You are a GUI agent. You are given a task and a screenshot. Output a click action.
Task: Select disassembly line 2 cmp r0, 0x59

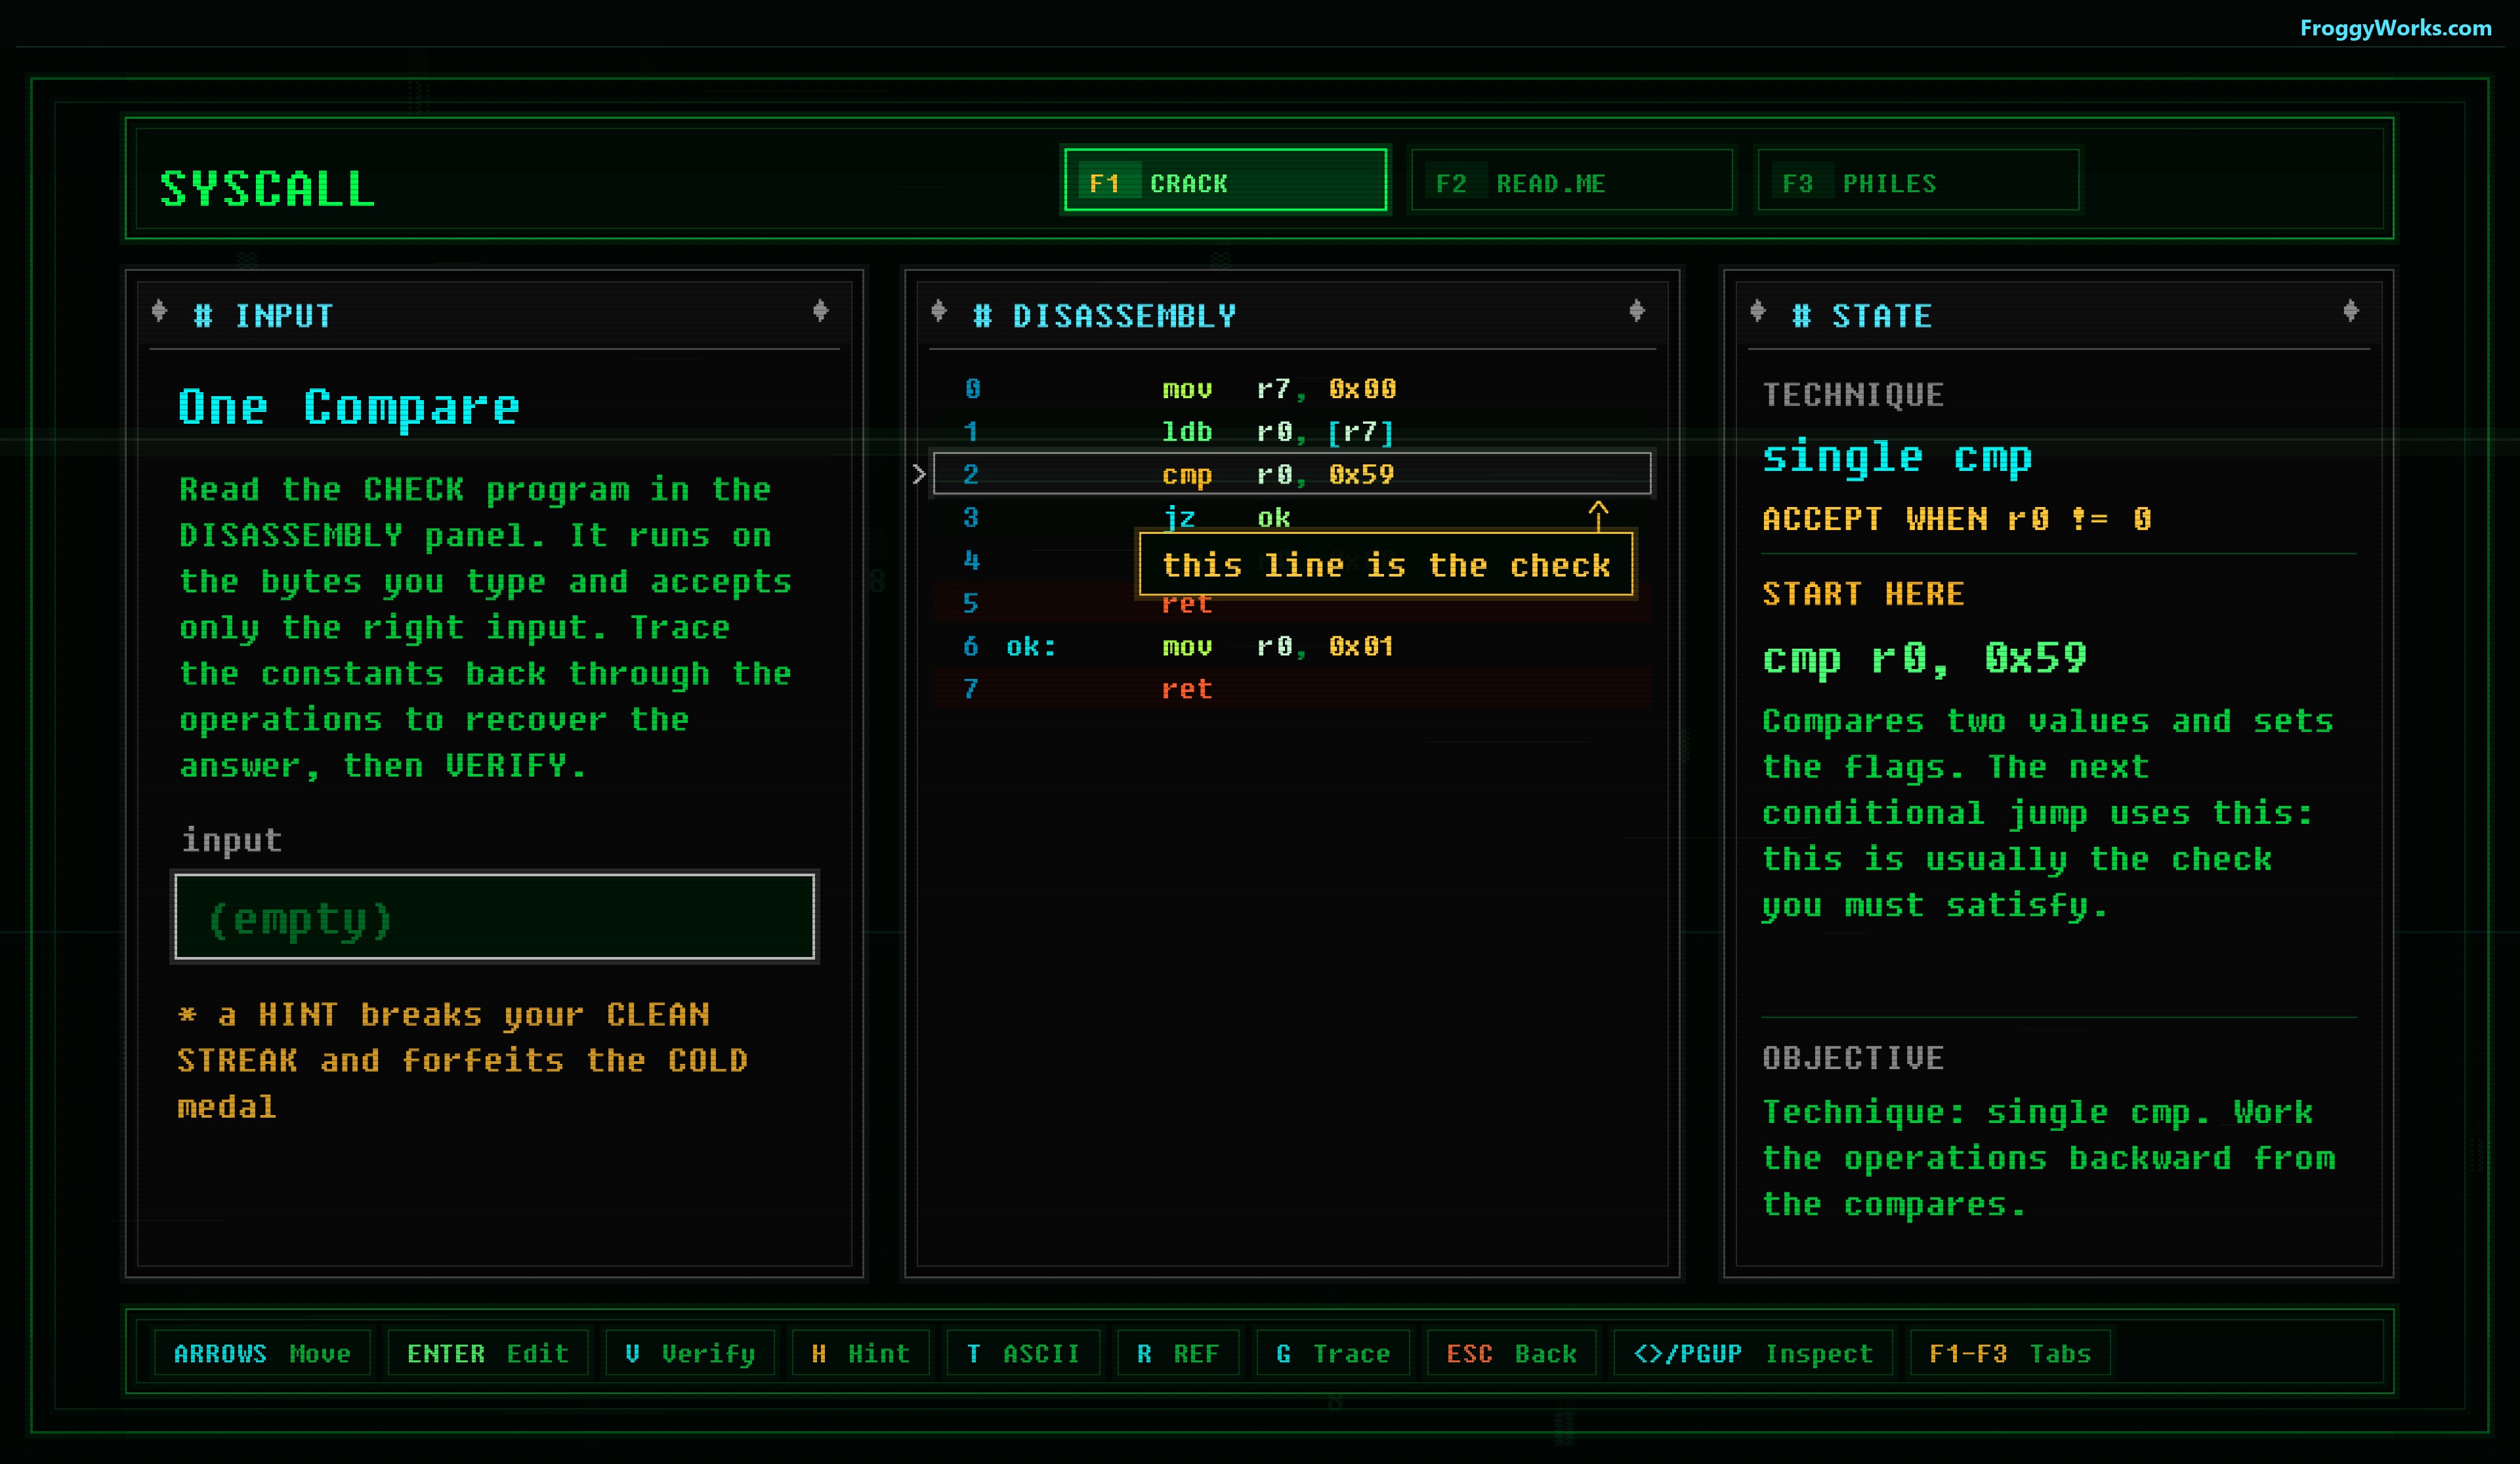pos(1292,474)
